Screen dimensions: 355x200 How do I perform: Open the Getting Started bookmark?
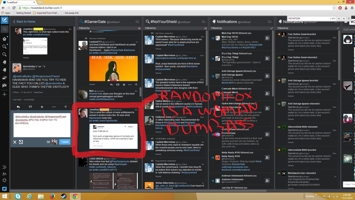click(21, 13)
